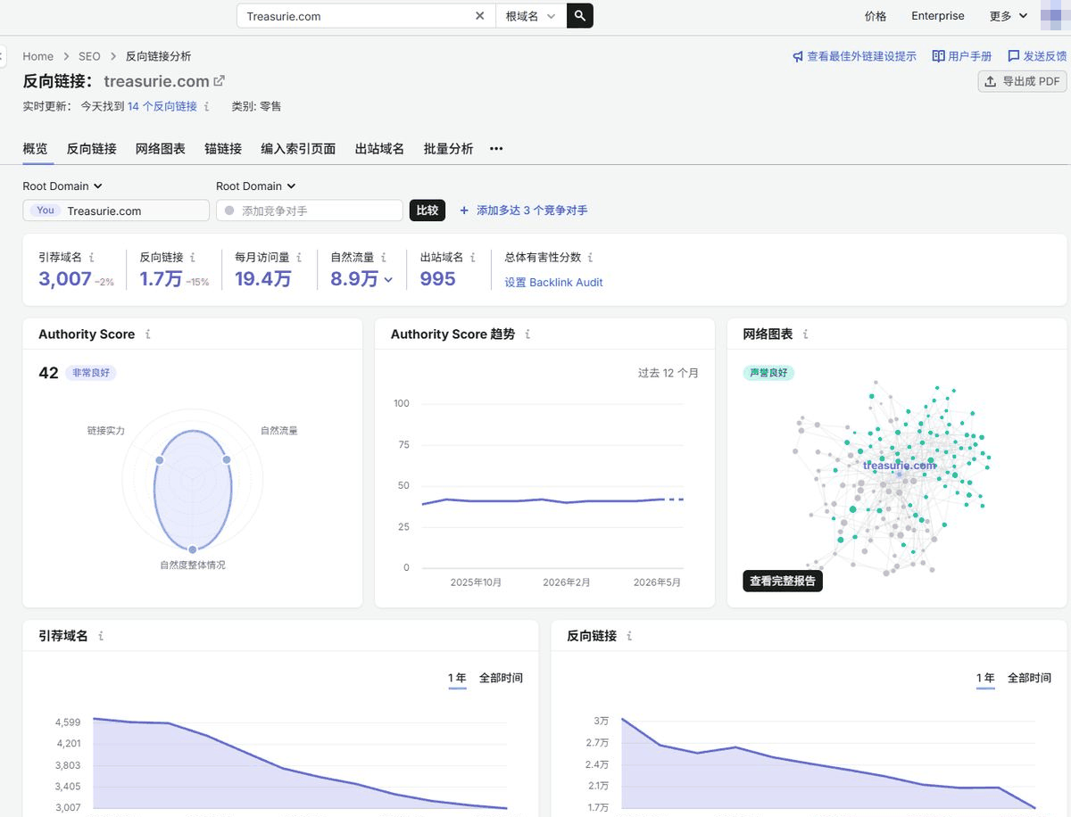
Task: Click the network graph thumbnail
Action: (x=892, y=477)
